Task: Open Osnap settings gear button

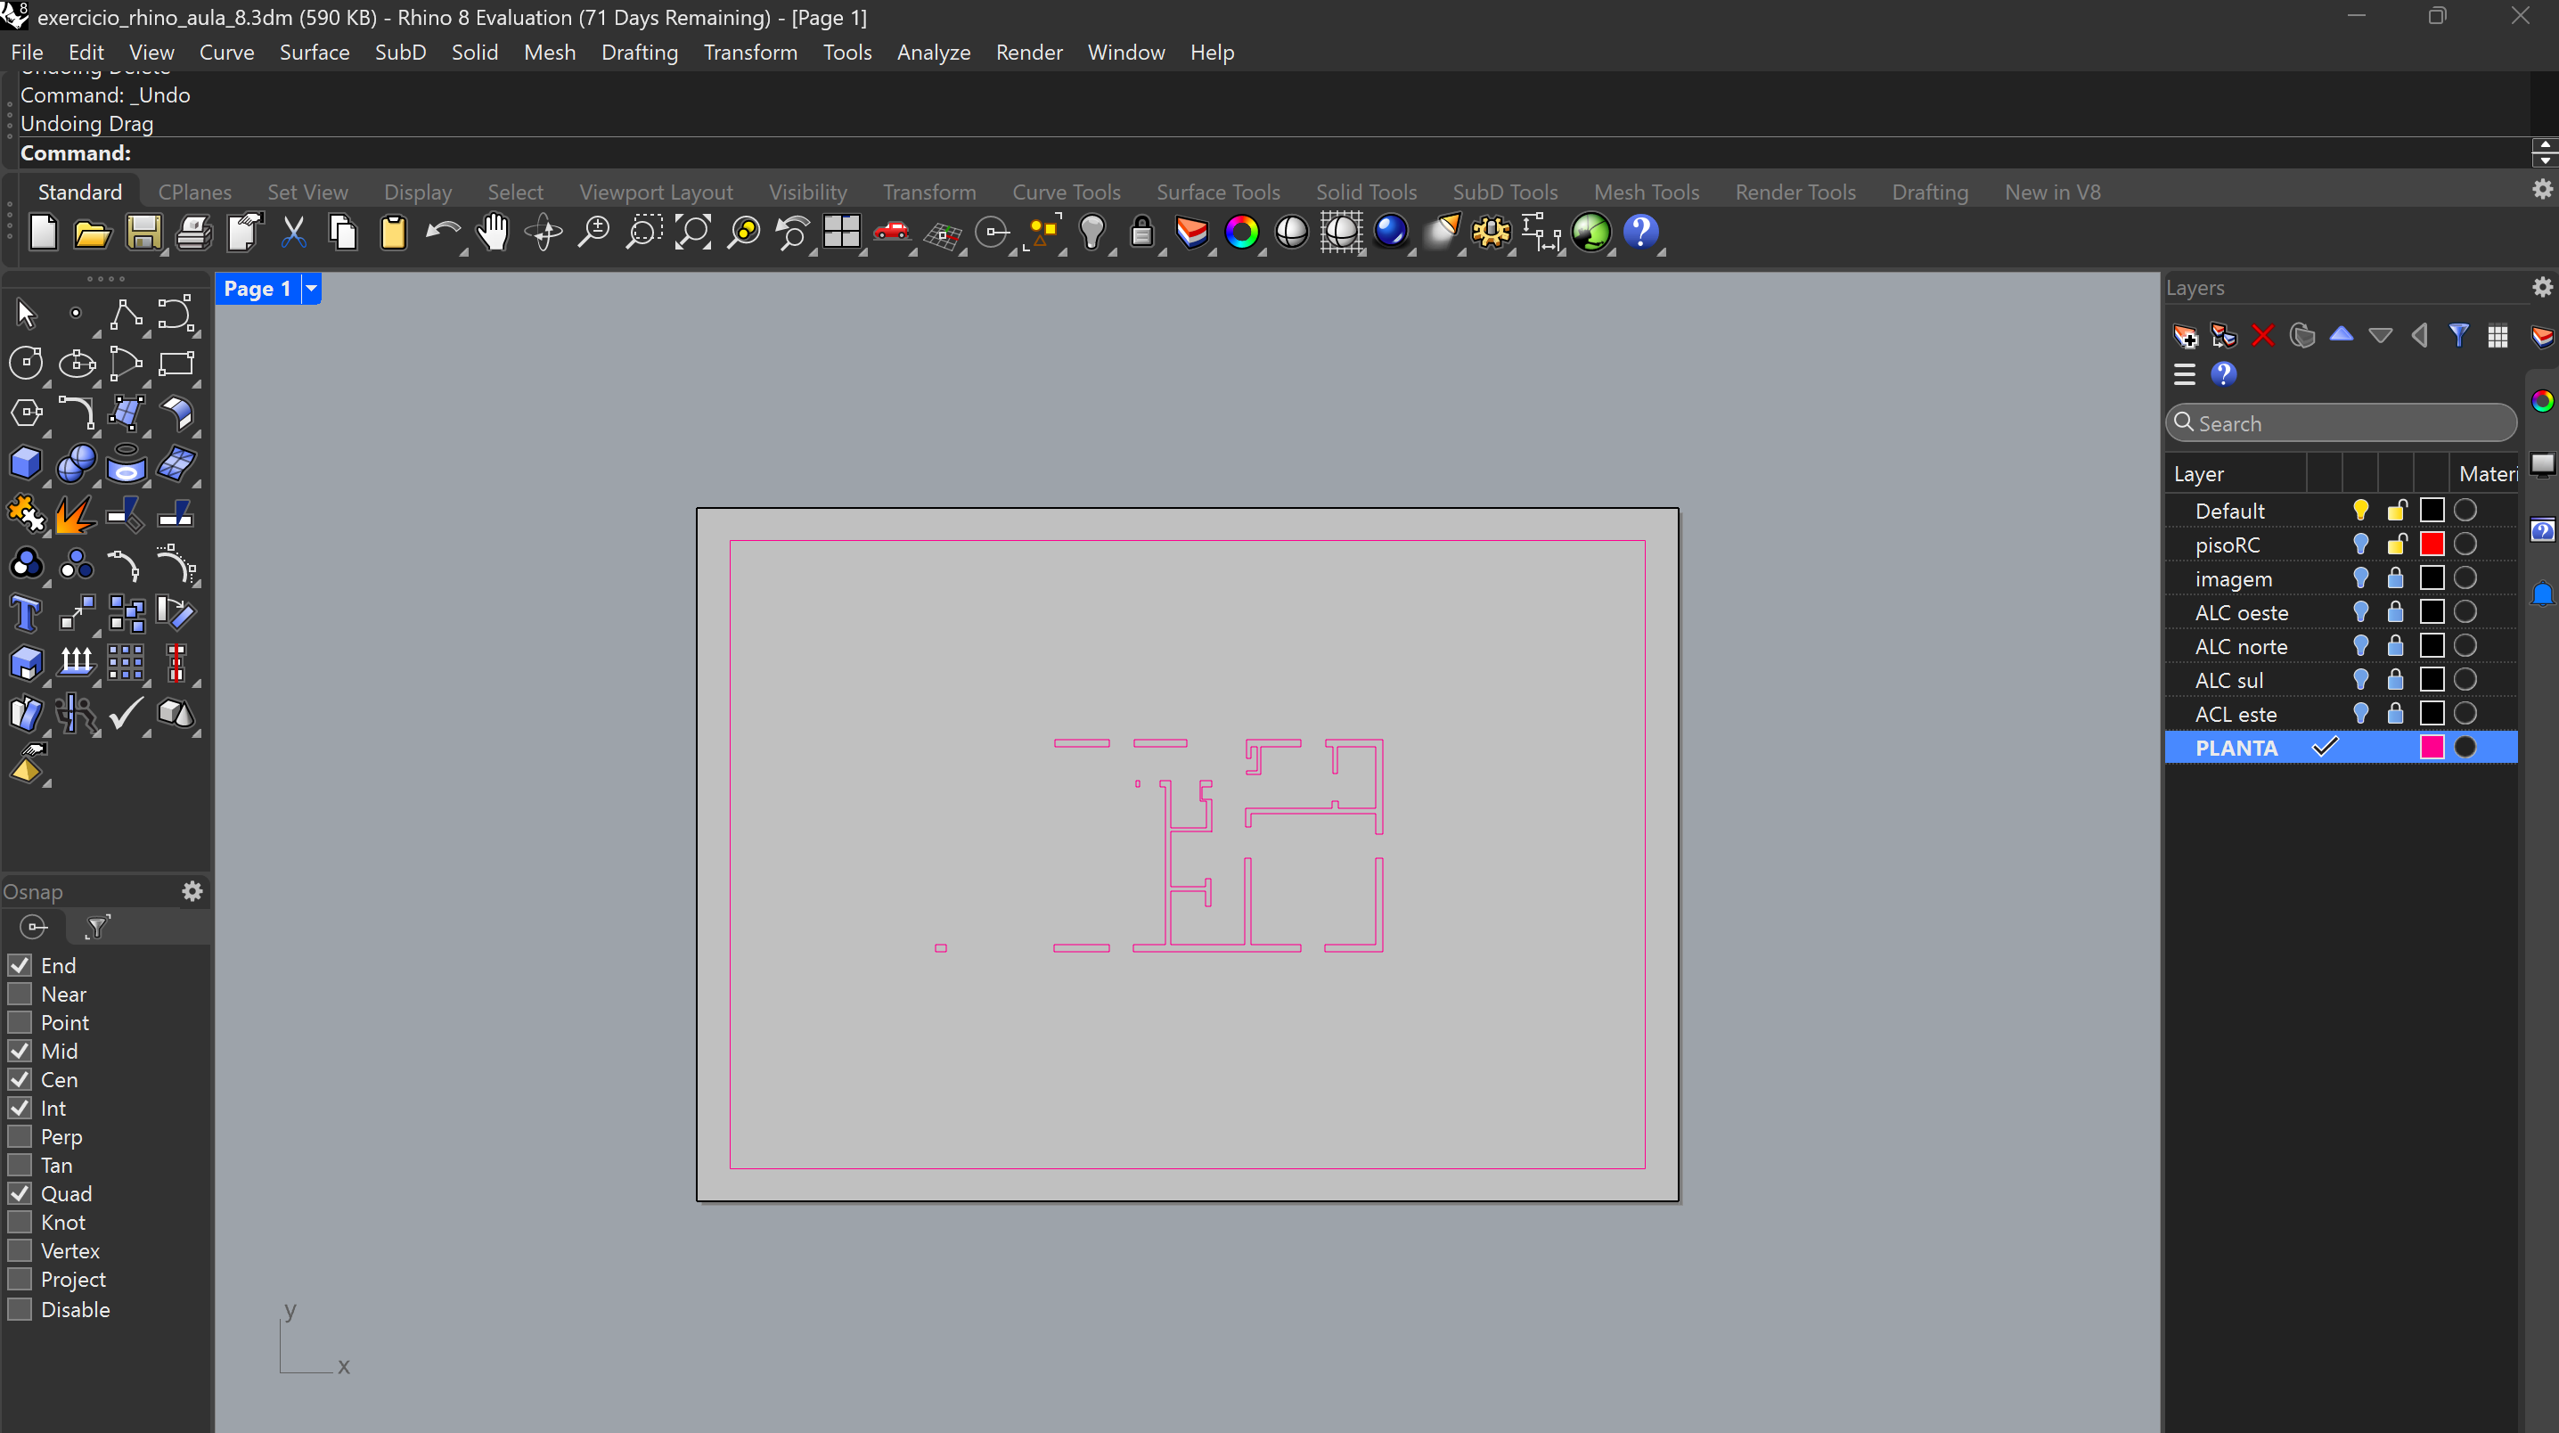Action: point(192,891)
